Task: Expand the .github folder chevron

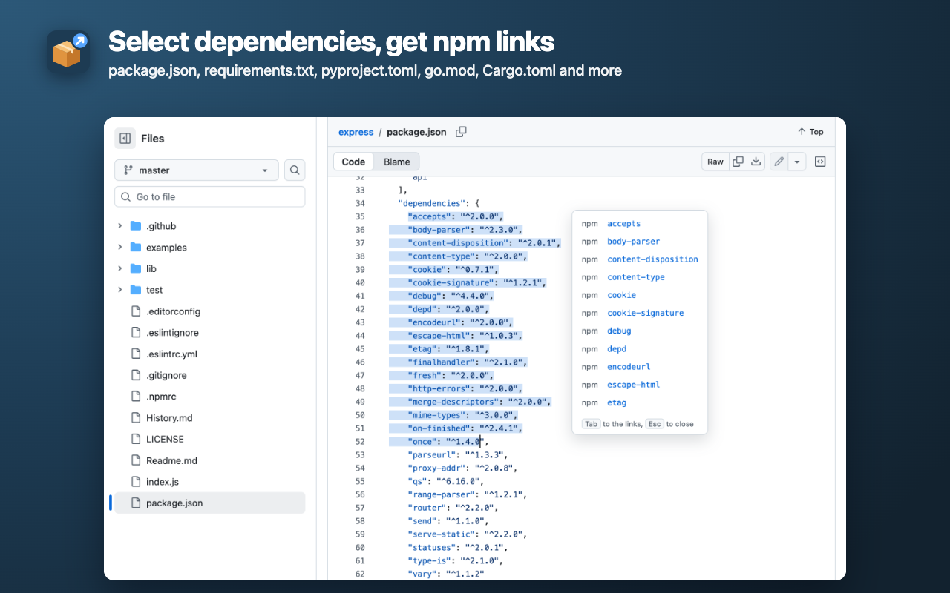Action: click(x=119, y=226)
